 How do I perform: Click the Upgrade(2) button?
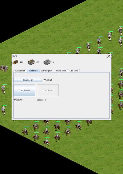(x=28, y=80)
